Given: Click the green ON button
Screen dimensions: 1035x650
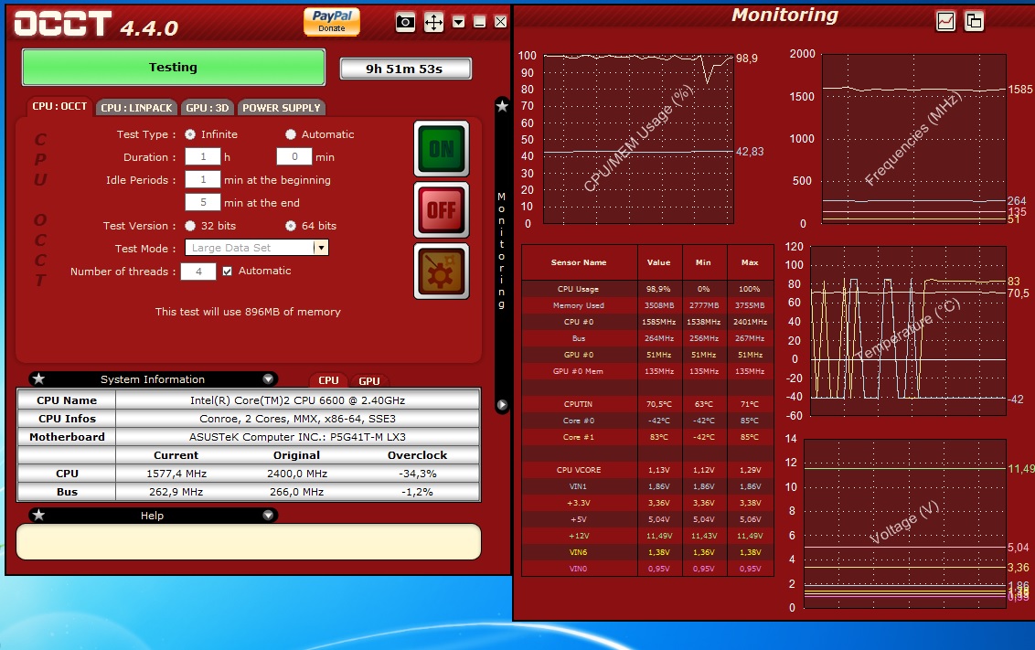Looking at the screenshot, I should [x=442, y=148].
